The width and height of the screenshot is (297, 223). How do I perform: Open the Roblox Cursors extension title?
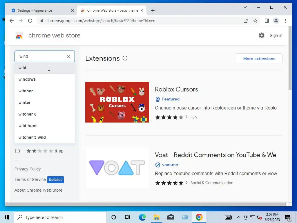[x=176, y=89]
